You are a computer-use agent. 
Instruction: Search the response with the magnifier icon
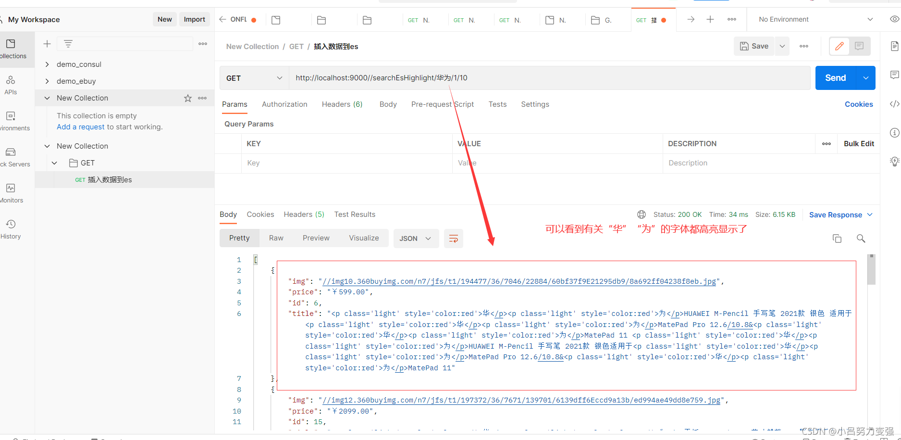point(861,239)
